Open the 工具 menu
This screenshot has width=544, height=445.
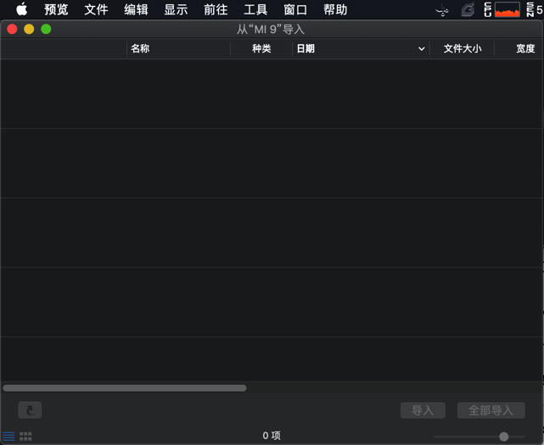coord(255,10)
